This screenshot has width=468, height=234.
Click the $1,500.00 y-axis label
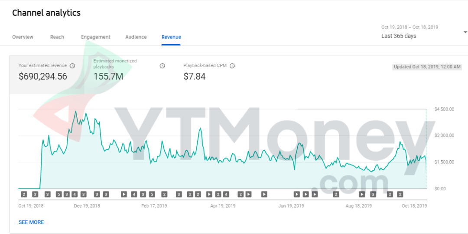[x=445, y=162]
